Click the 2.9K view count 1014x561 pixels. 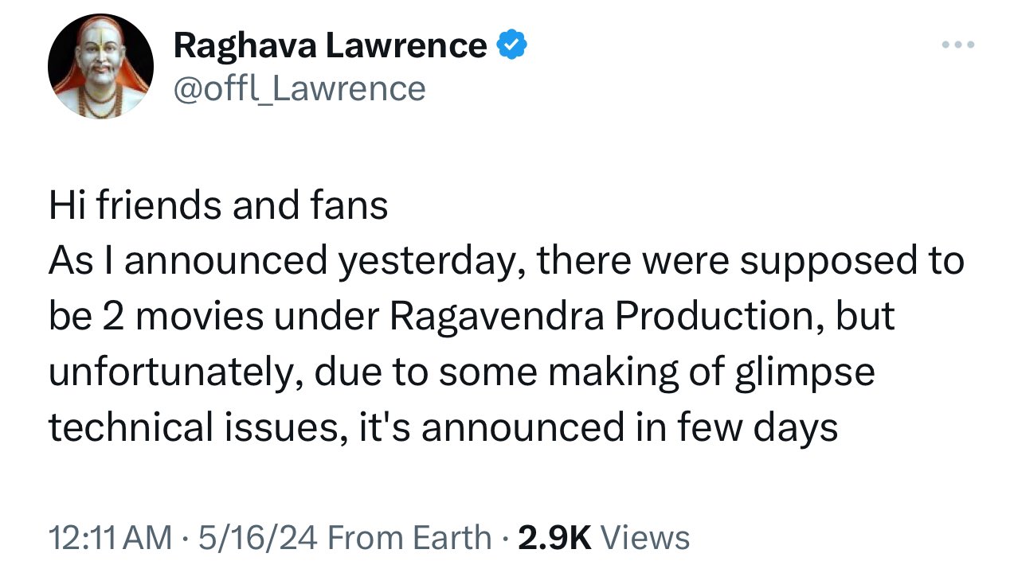[x=554, y=538]
